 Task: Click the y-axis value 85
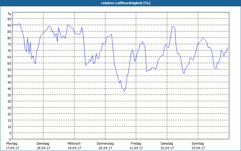(x=9, y=32)
